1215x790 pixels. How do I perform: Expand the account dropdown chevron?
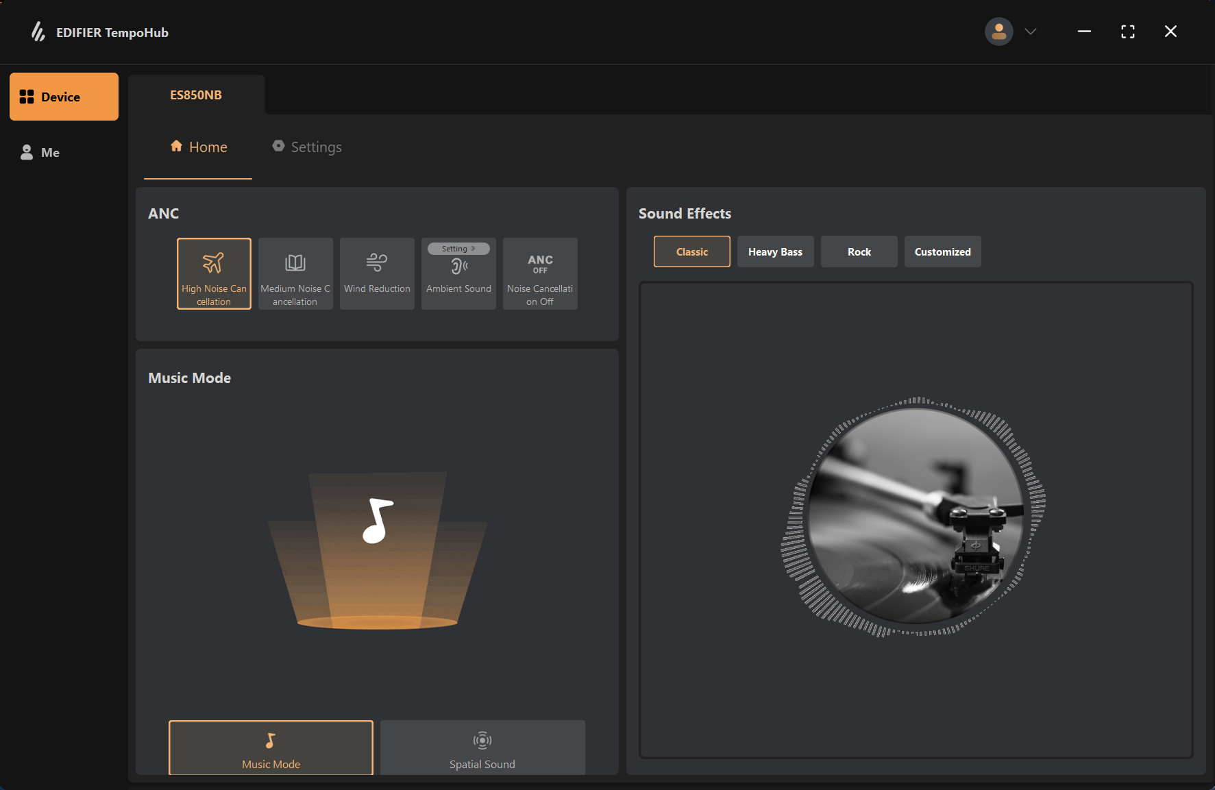pyautogui.click(x=1030, y=32)
